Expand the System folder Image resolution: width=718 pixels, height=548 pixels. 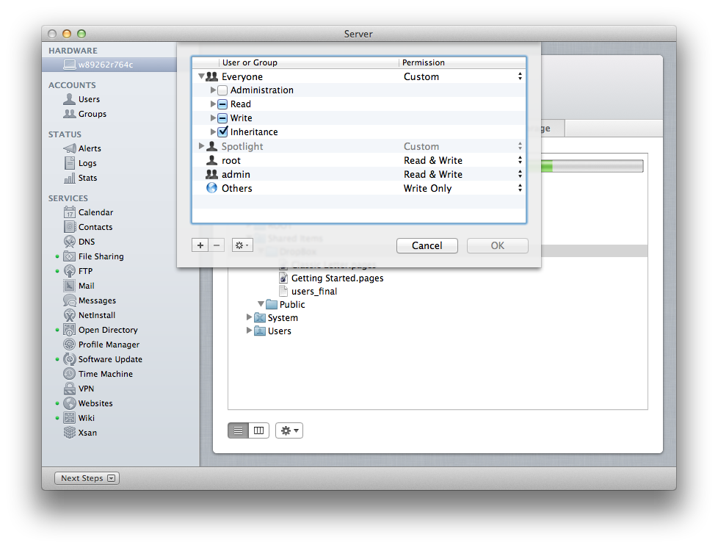249,317
